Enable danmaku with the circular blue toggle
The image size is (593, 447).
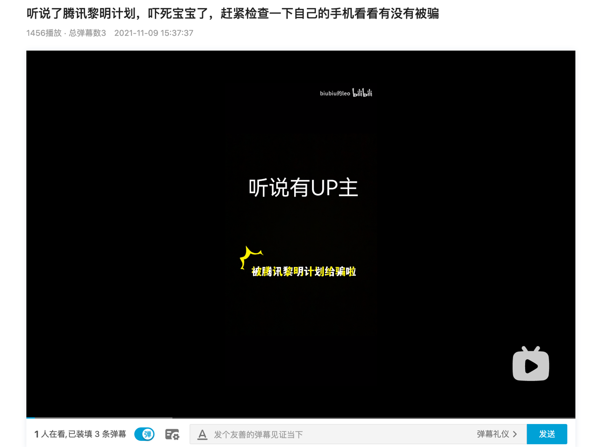[x=144, y=434]
